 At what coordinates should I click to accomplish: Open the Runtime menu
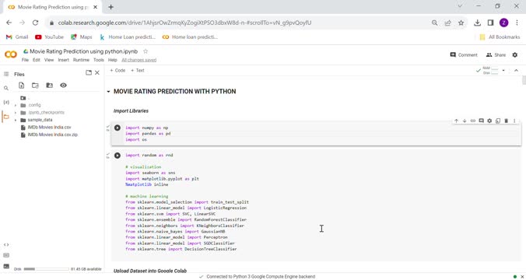point(81,60)
